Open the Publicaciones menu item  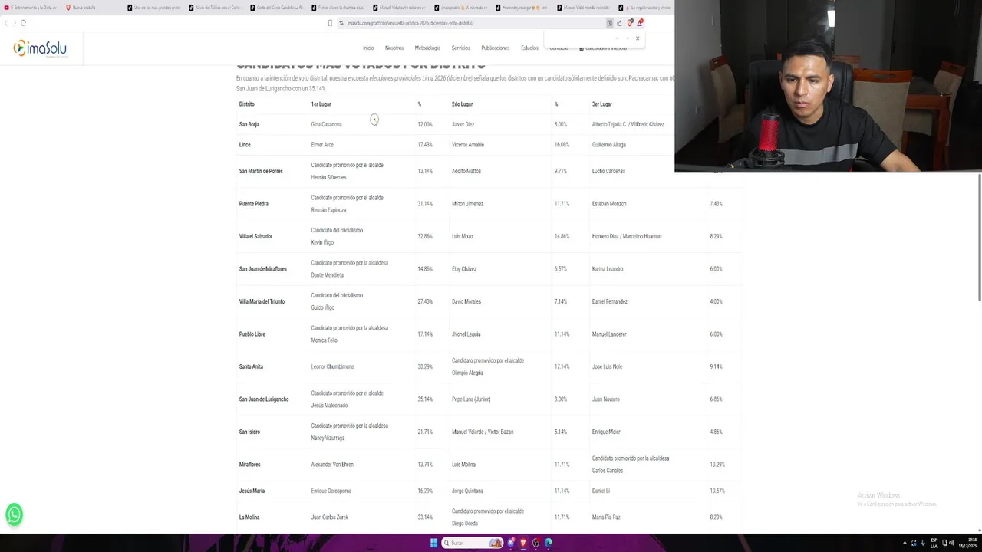pyautogui.click(x=495, y=48)
